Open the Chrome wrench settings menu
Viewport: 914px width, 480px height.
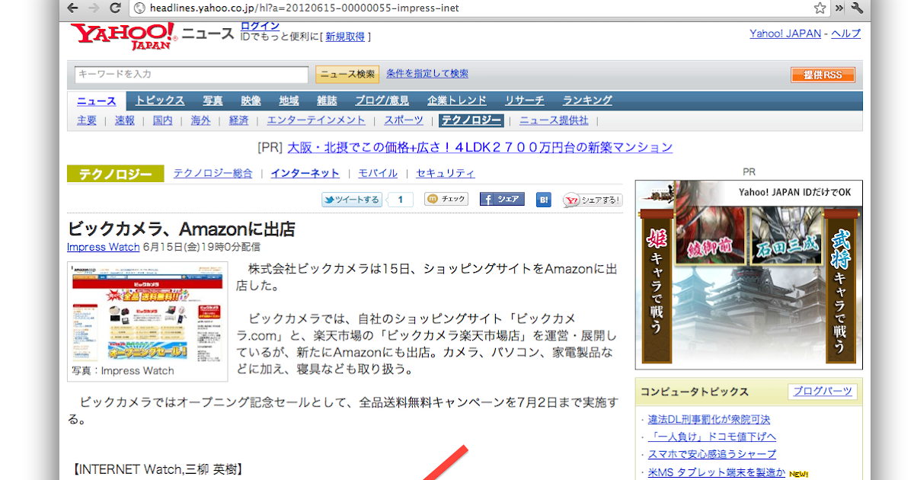856,8
